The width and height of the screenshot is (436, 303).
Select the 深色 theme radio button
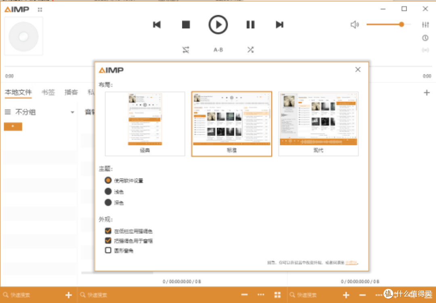point(108,202)
